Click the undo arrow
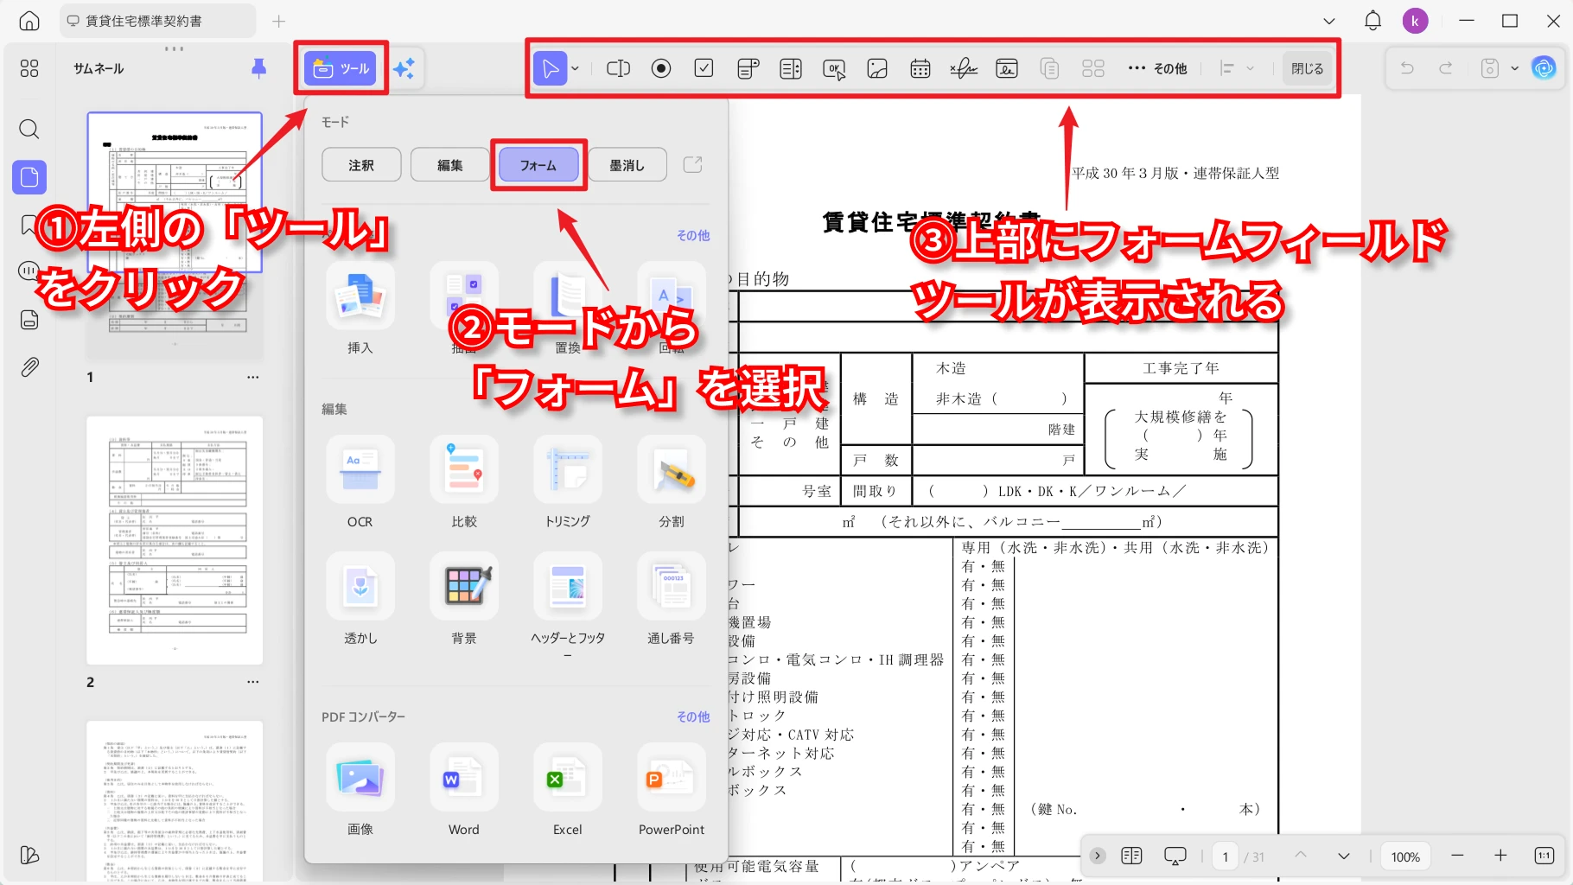This screenshot has height=885, width=1573. 1407,68
